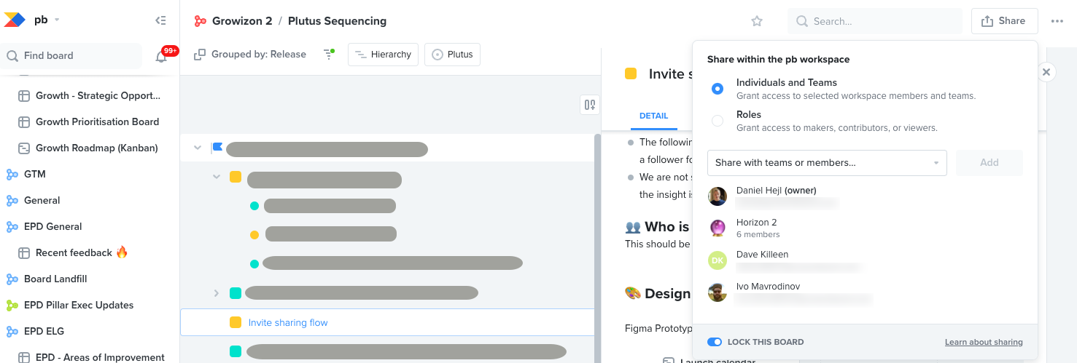1077x363 pixels.
Task: Open Share with teams or members dropdown
Action: (827, 163)
